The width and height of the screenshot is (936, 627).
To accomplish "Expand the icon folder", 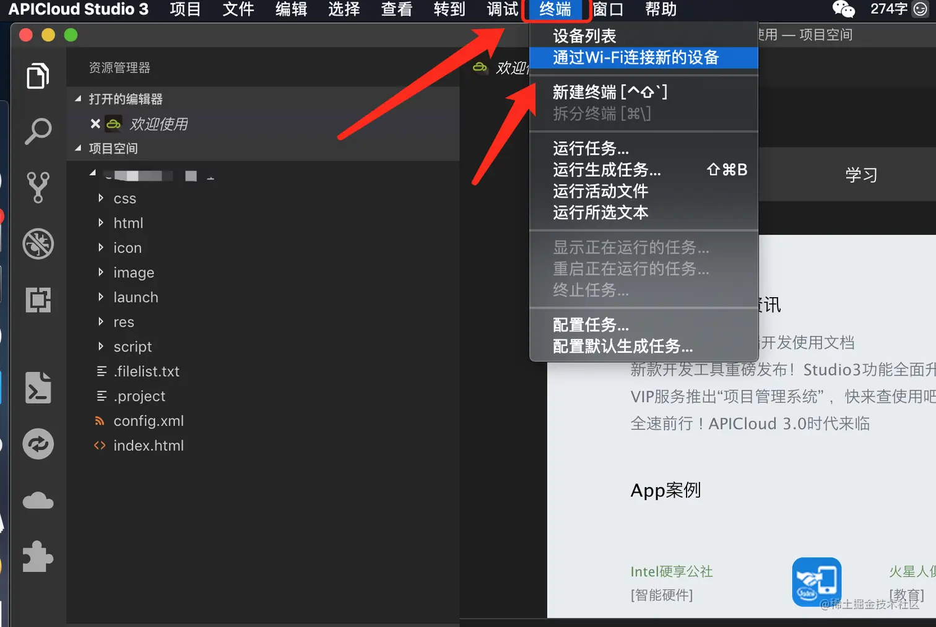I will [x=100, y=248].
